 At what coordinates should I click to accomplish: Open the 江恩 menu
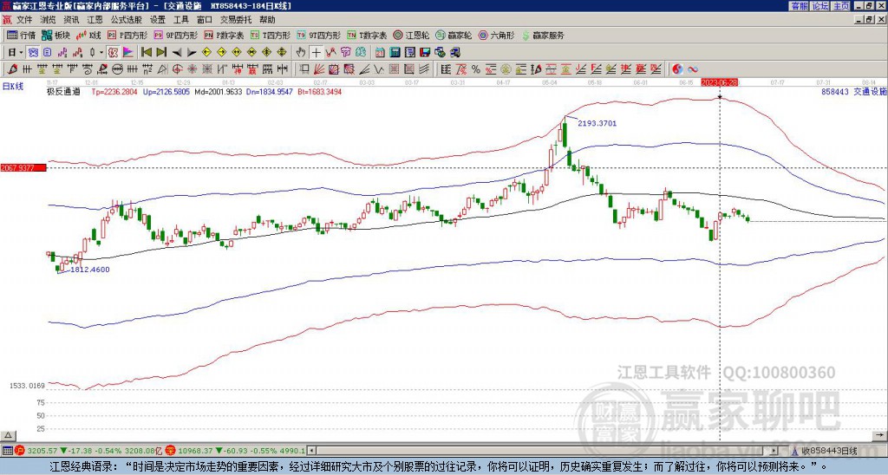pyautogui.click(x=95, y=20)
